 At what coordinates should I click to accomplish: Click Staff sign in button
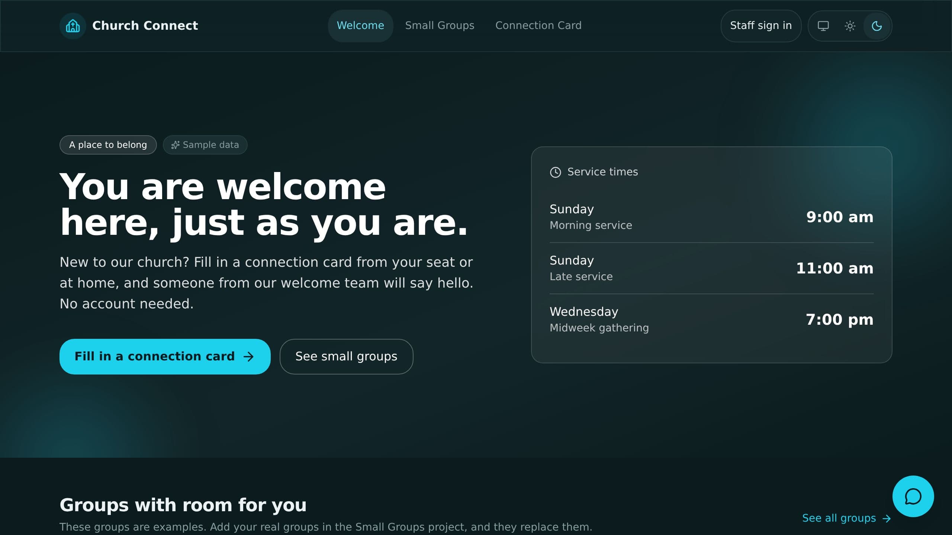[x=761, y=26]
